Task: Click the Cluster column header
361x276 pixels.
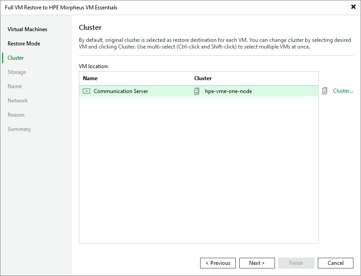Action: [x=203, y=78]
